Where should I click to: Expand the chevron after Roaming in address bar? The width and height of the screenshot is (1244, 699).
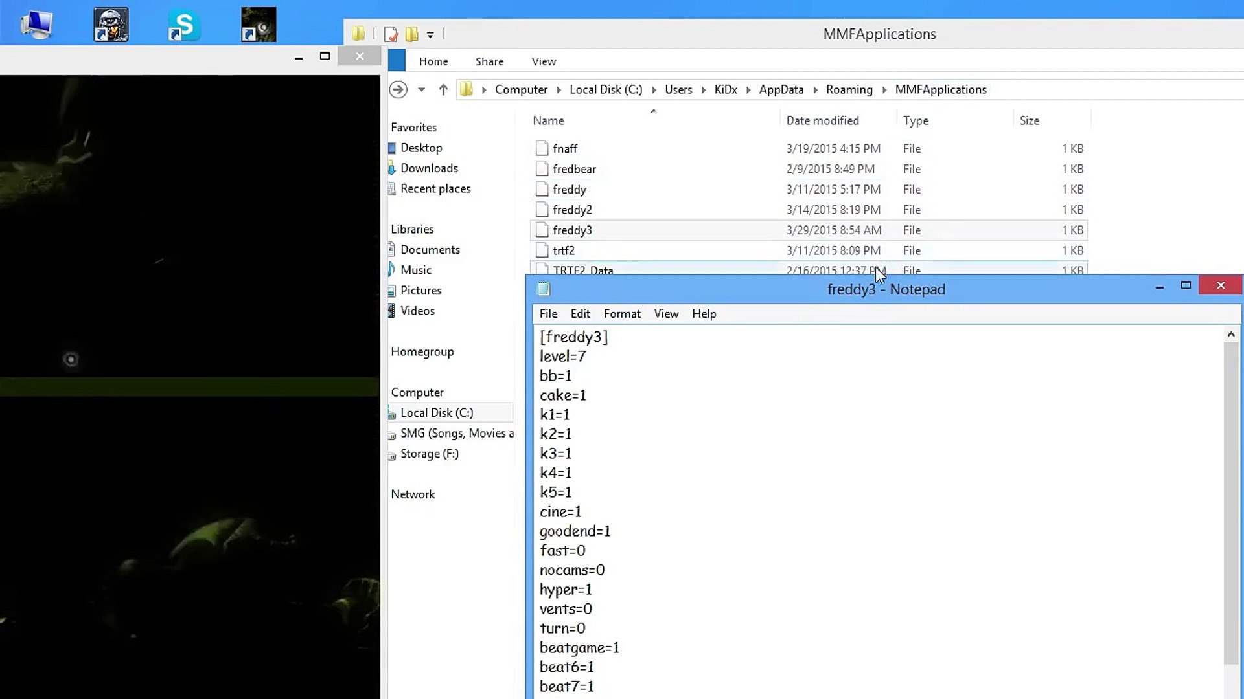click(884, 90)
